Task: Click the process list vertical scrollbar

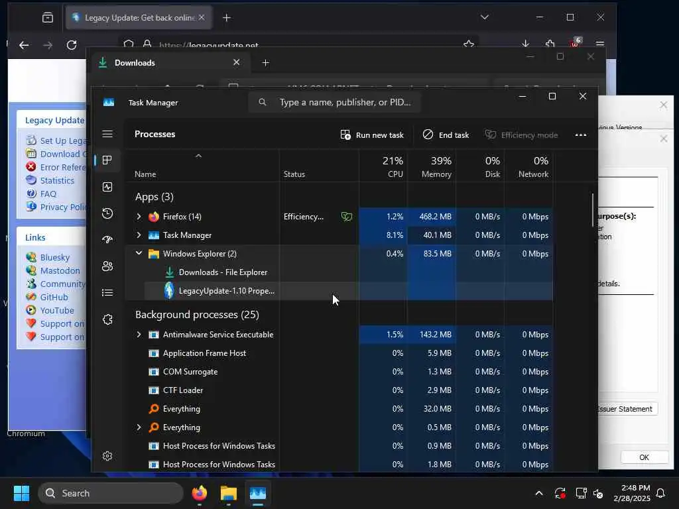Action: pyautogui.click(x=593, y=210)
